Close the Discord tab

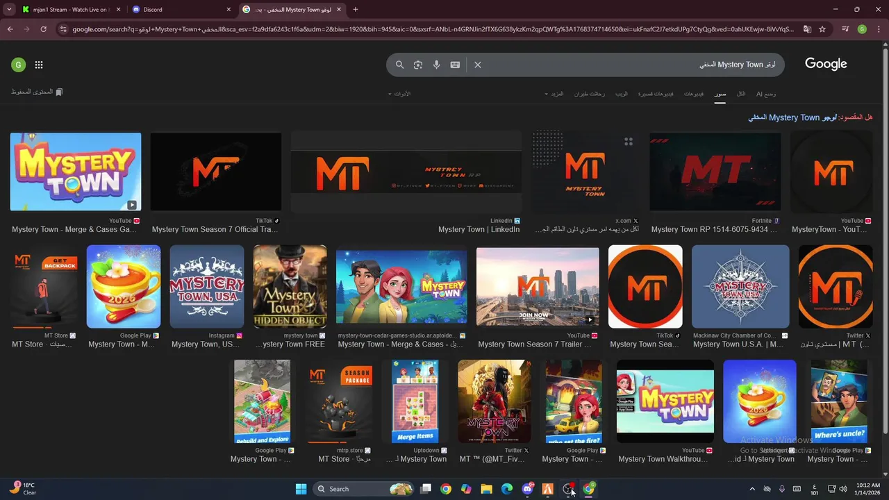pyautogui.click(x=229, y=10)
